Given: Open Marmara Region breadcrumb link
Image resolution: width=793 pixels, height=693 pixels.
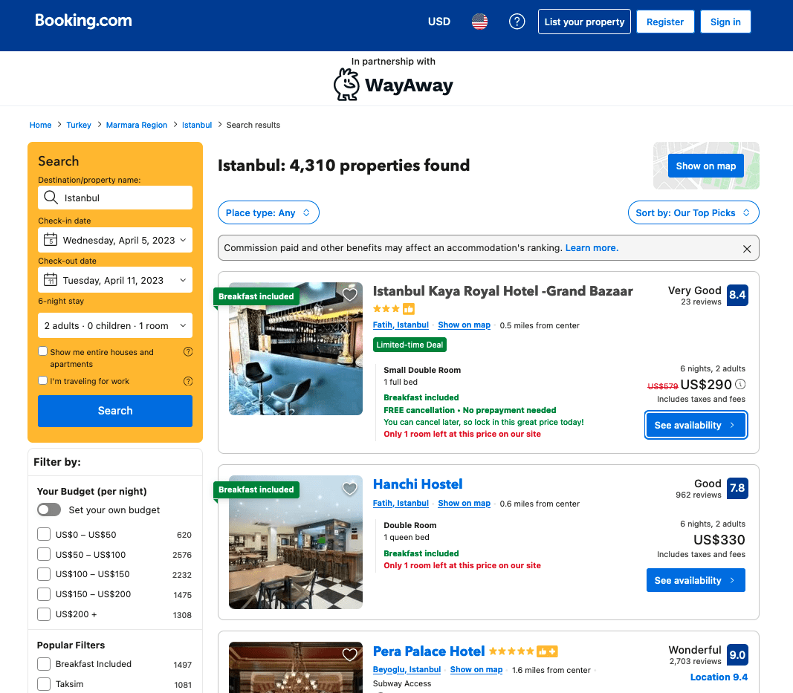Looking at the screenshot, I should [x=137, y=125].
